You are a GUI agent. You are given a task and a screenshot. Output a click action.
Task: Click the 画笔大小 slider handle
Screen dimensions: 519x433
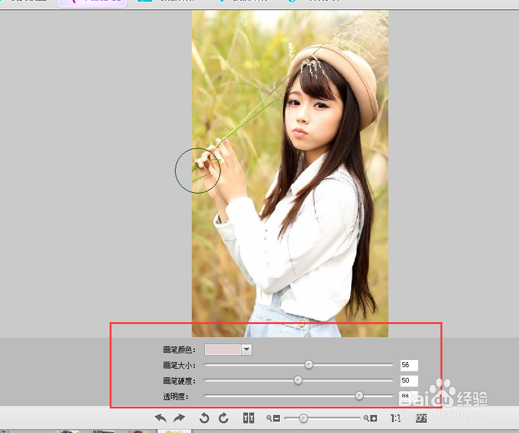(x=309, y=365)
